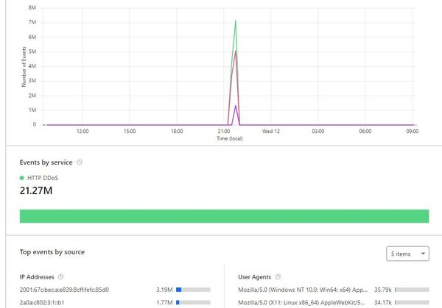Click the bar beside the 35.79k count

point(412,290)
